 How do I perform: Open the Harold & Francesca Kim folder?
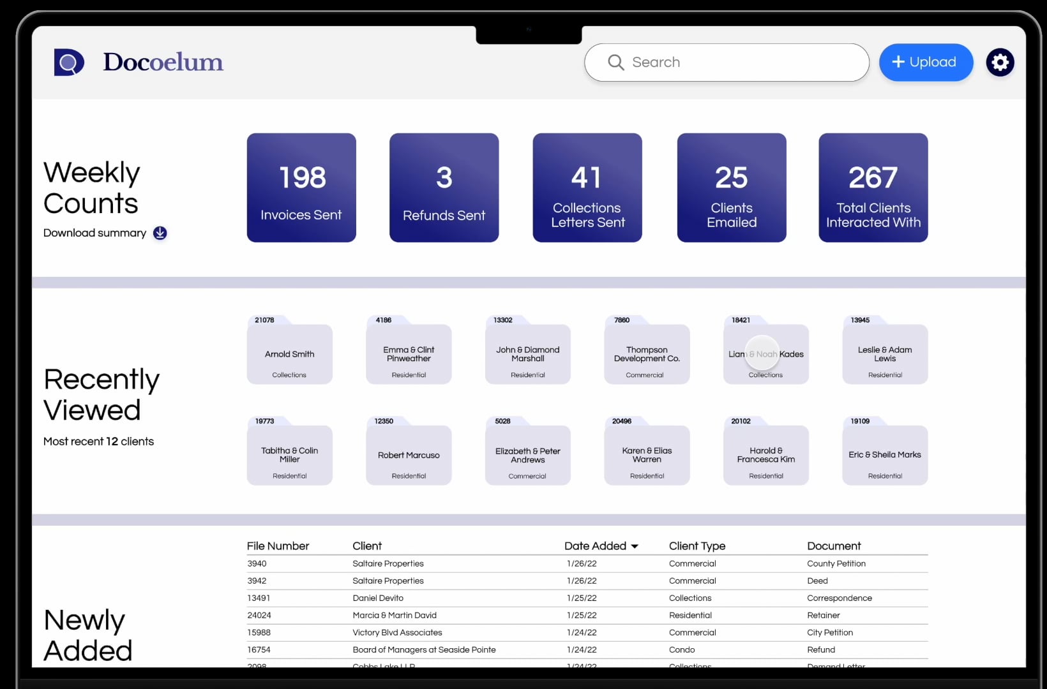[x=766, y=451]
